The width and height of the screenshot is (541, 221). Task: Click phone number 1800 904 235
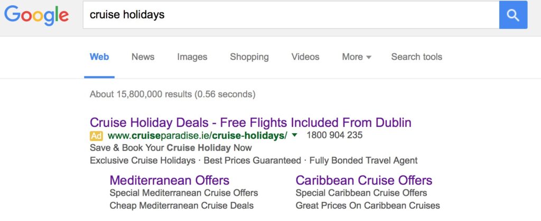334,135
